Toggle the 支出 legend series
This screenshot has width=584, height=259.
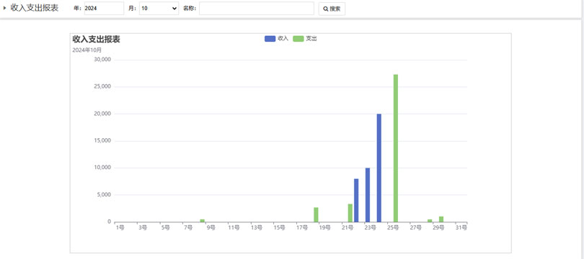[305, 39]
